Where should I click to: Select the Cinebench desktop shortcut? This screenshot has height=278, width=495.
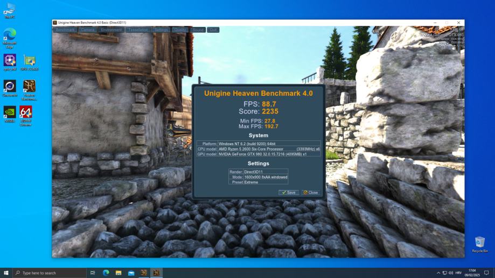pyautogui.click(x=10, y=88)
